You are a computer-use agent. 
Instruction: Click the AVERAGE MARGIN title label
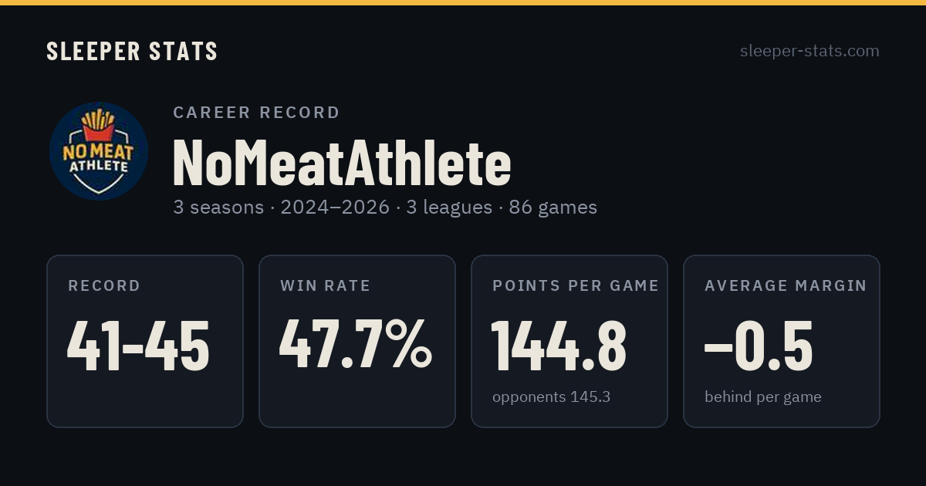pos(786,285)
